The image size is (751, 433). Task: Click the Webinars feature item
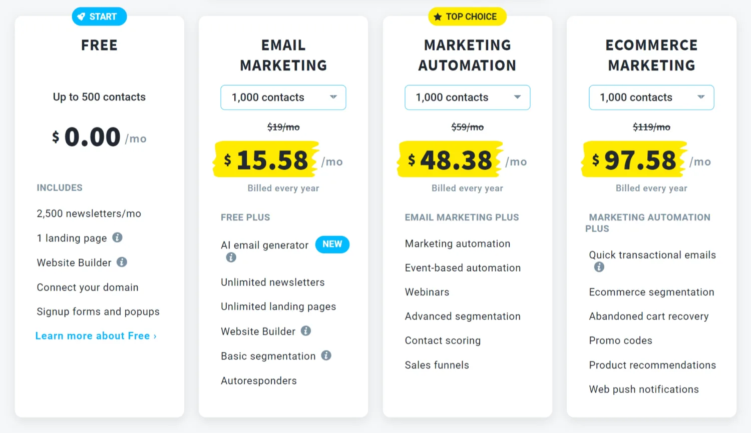(427, 292)
